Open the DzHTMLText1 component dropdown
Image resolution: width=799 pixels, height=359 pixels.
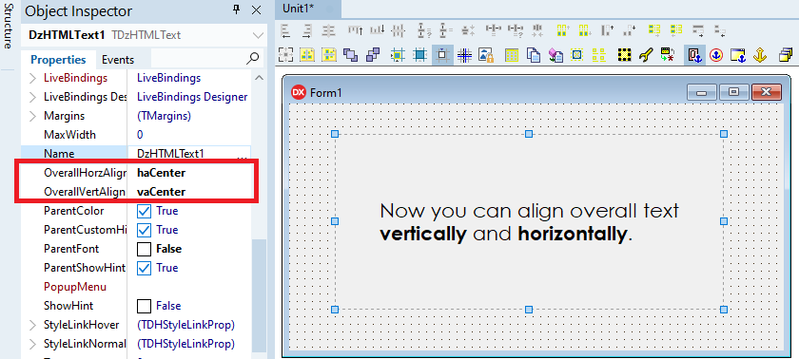(258, 35)
